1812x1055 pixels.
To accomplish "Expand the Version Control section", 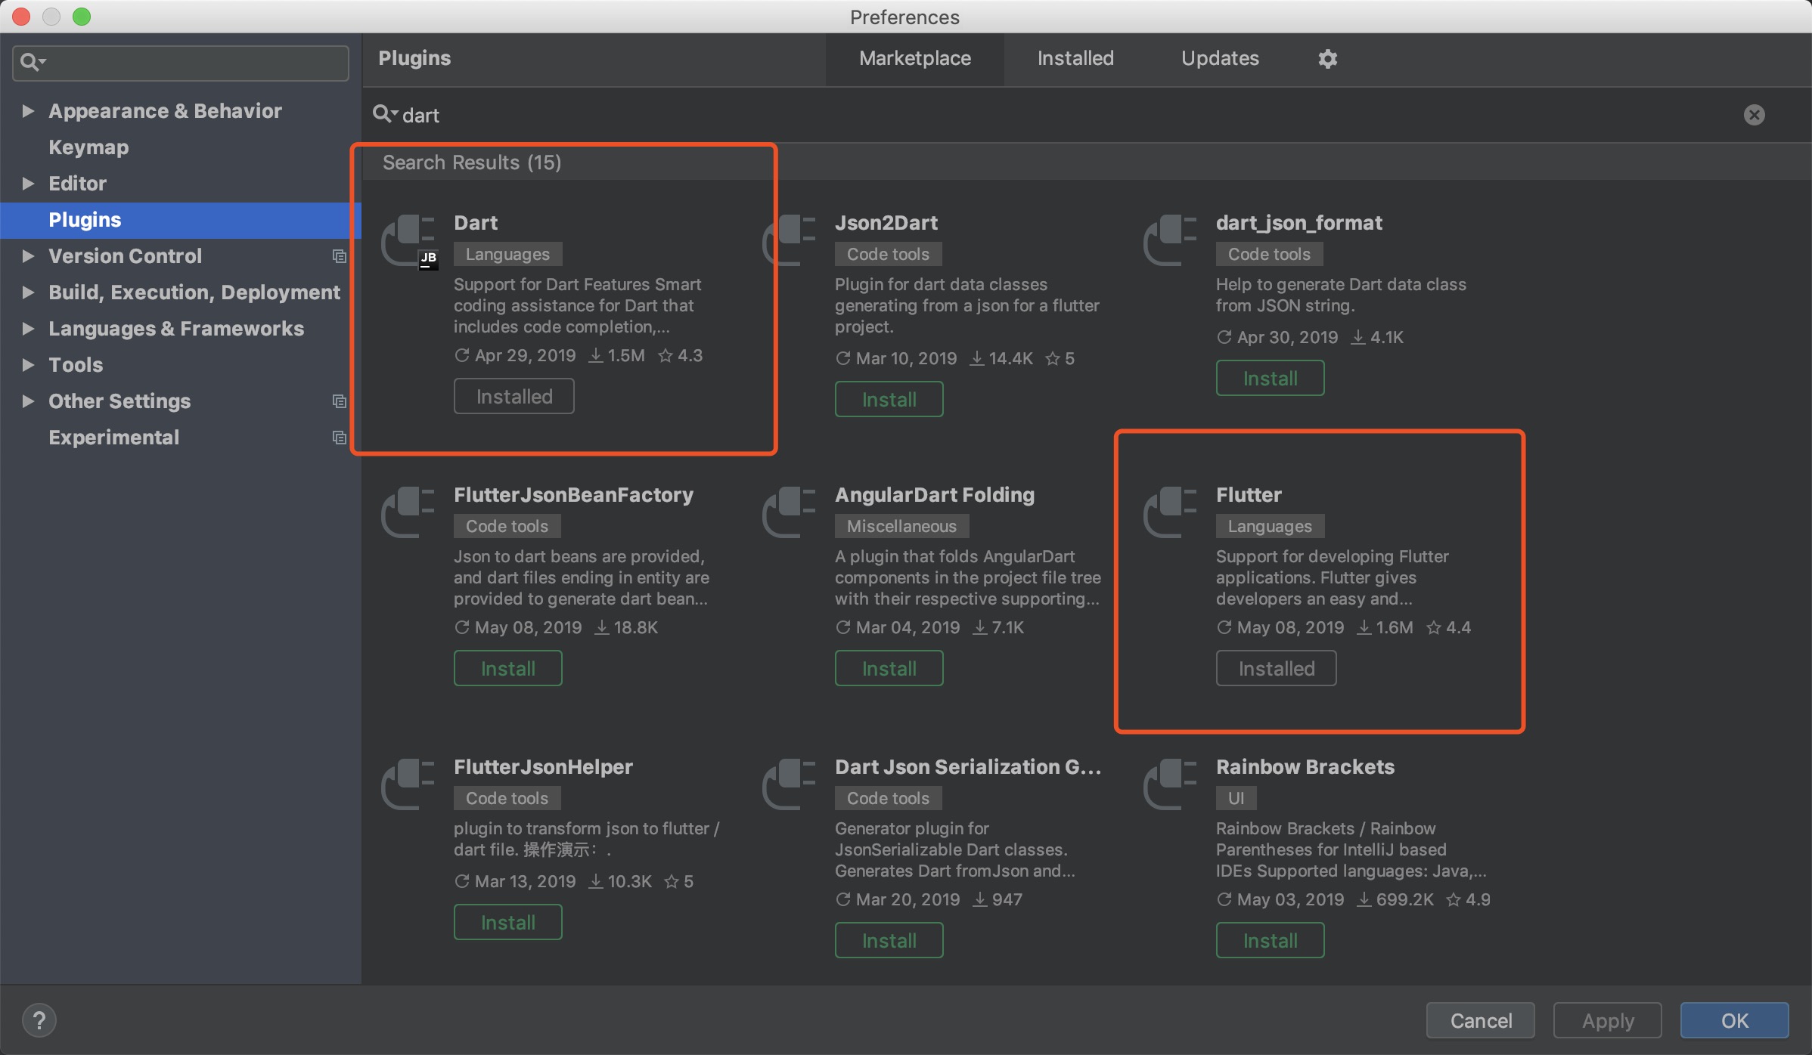I will [x=28, y=256].
